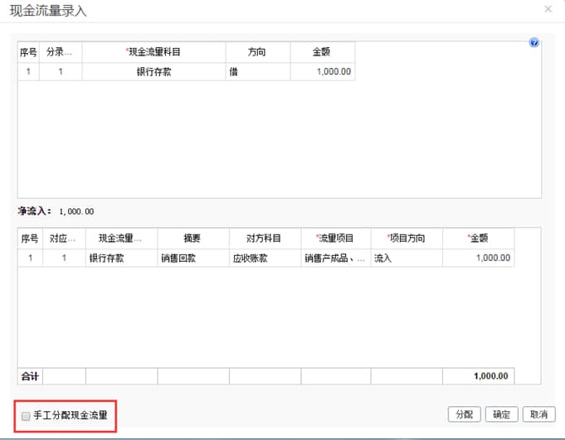Click the bold total 1,000.00
565x440 pixels.
(491, 376)
